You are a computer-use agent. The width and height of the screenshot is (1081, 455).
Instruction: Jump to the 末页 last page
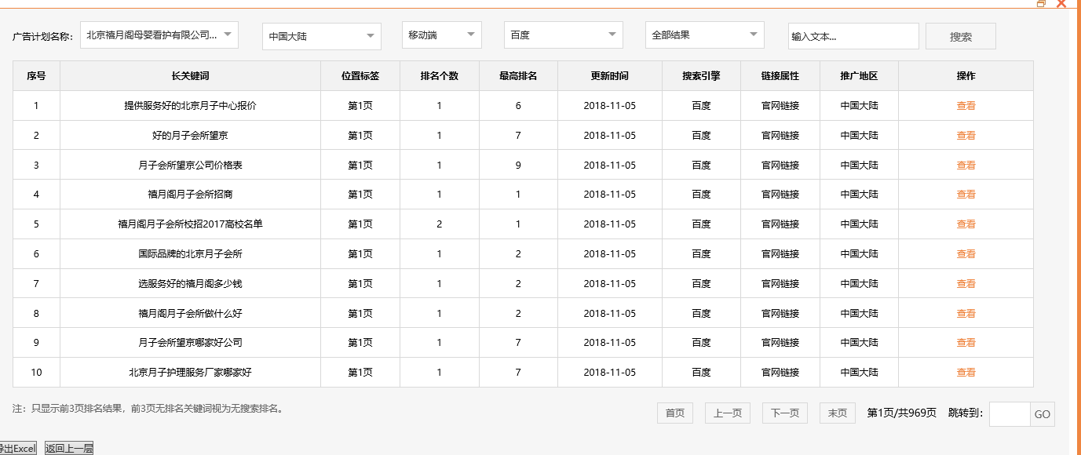click(x=837, y=413)
